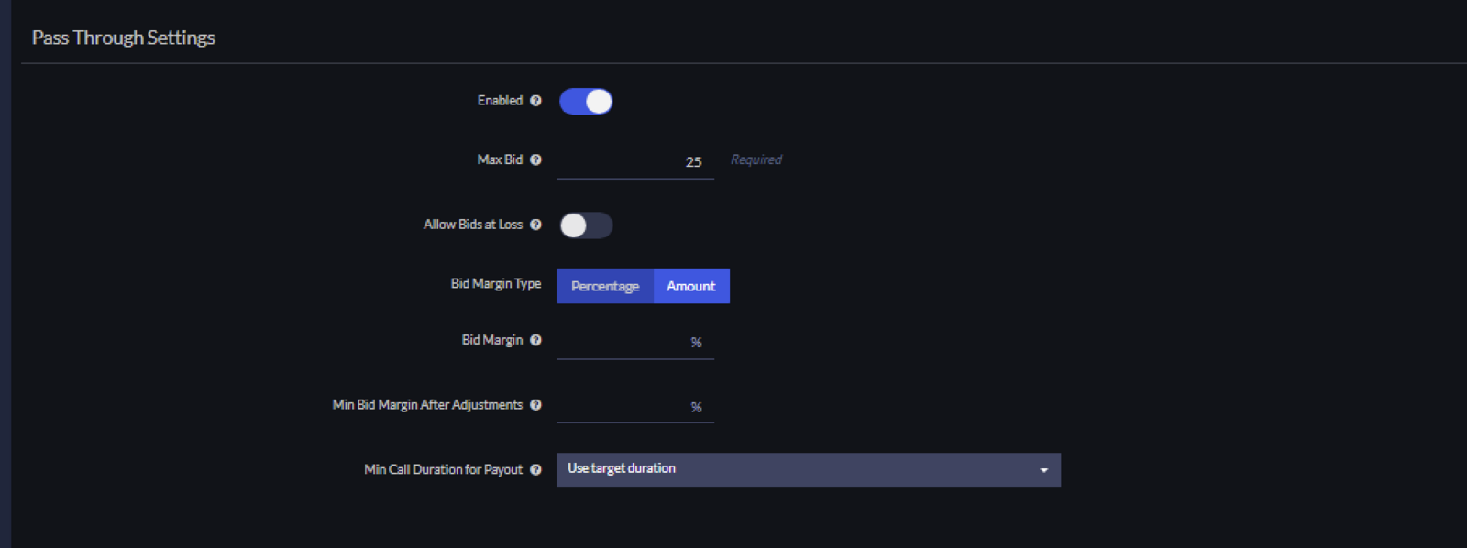Viewport: 1467px width, 548px height.
Task: Click help icon for Min Bid Margin After Adjustments
Action: (x=535, y=405)
